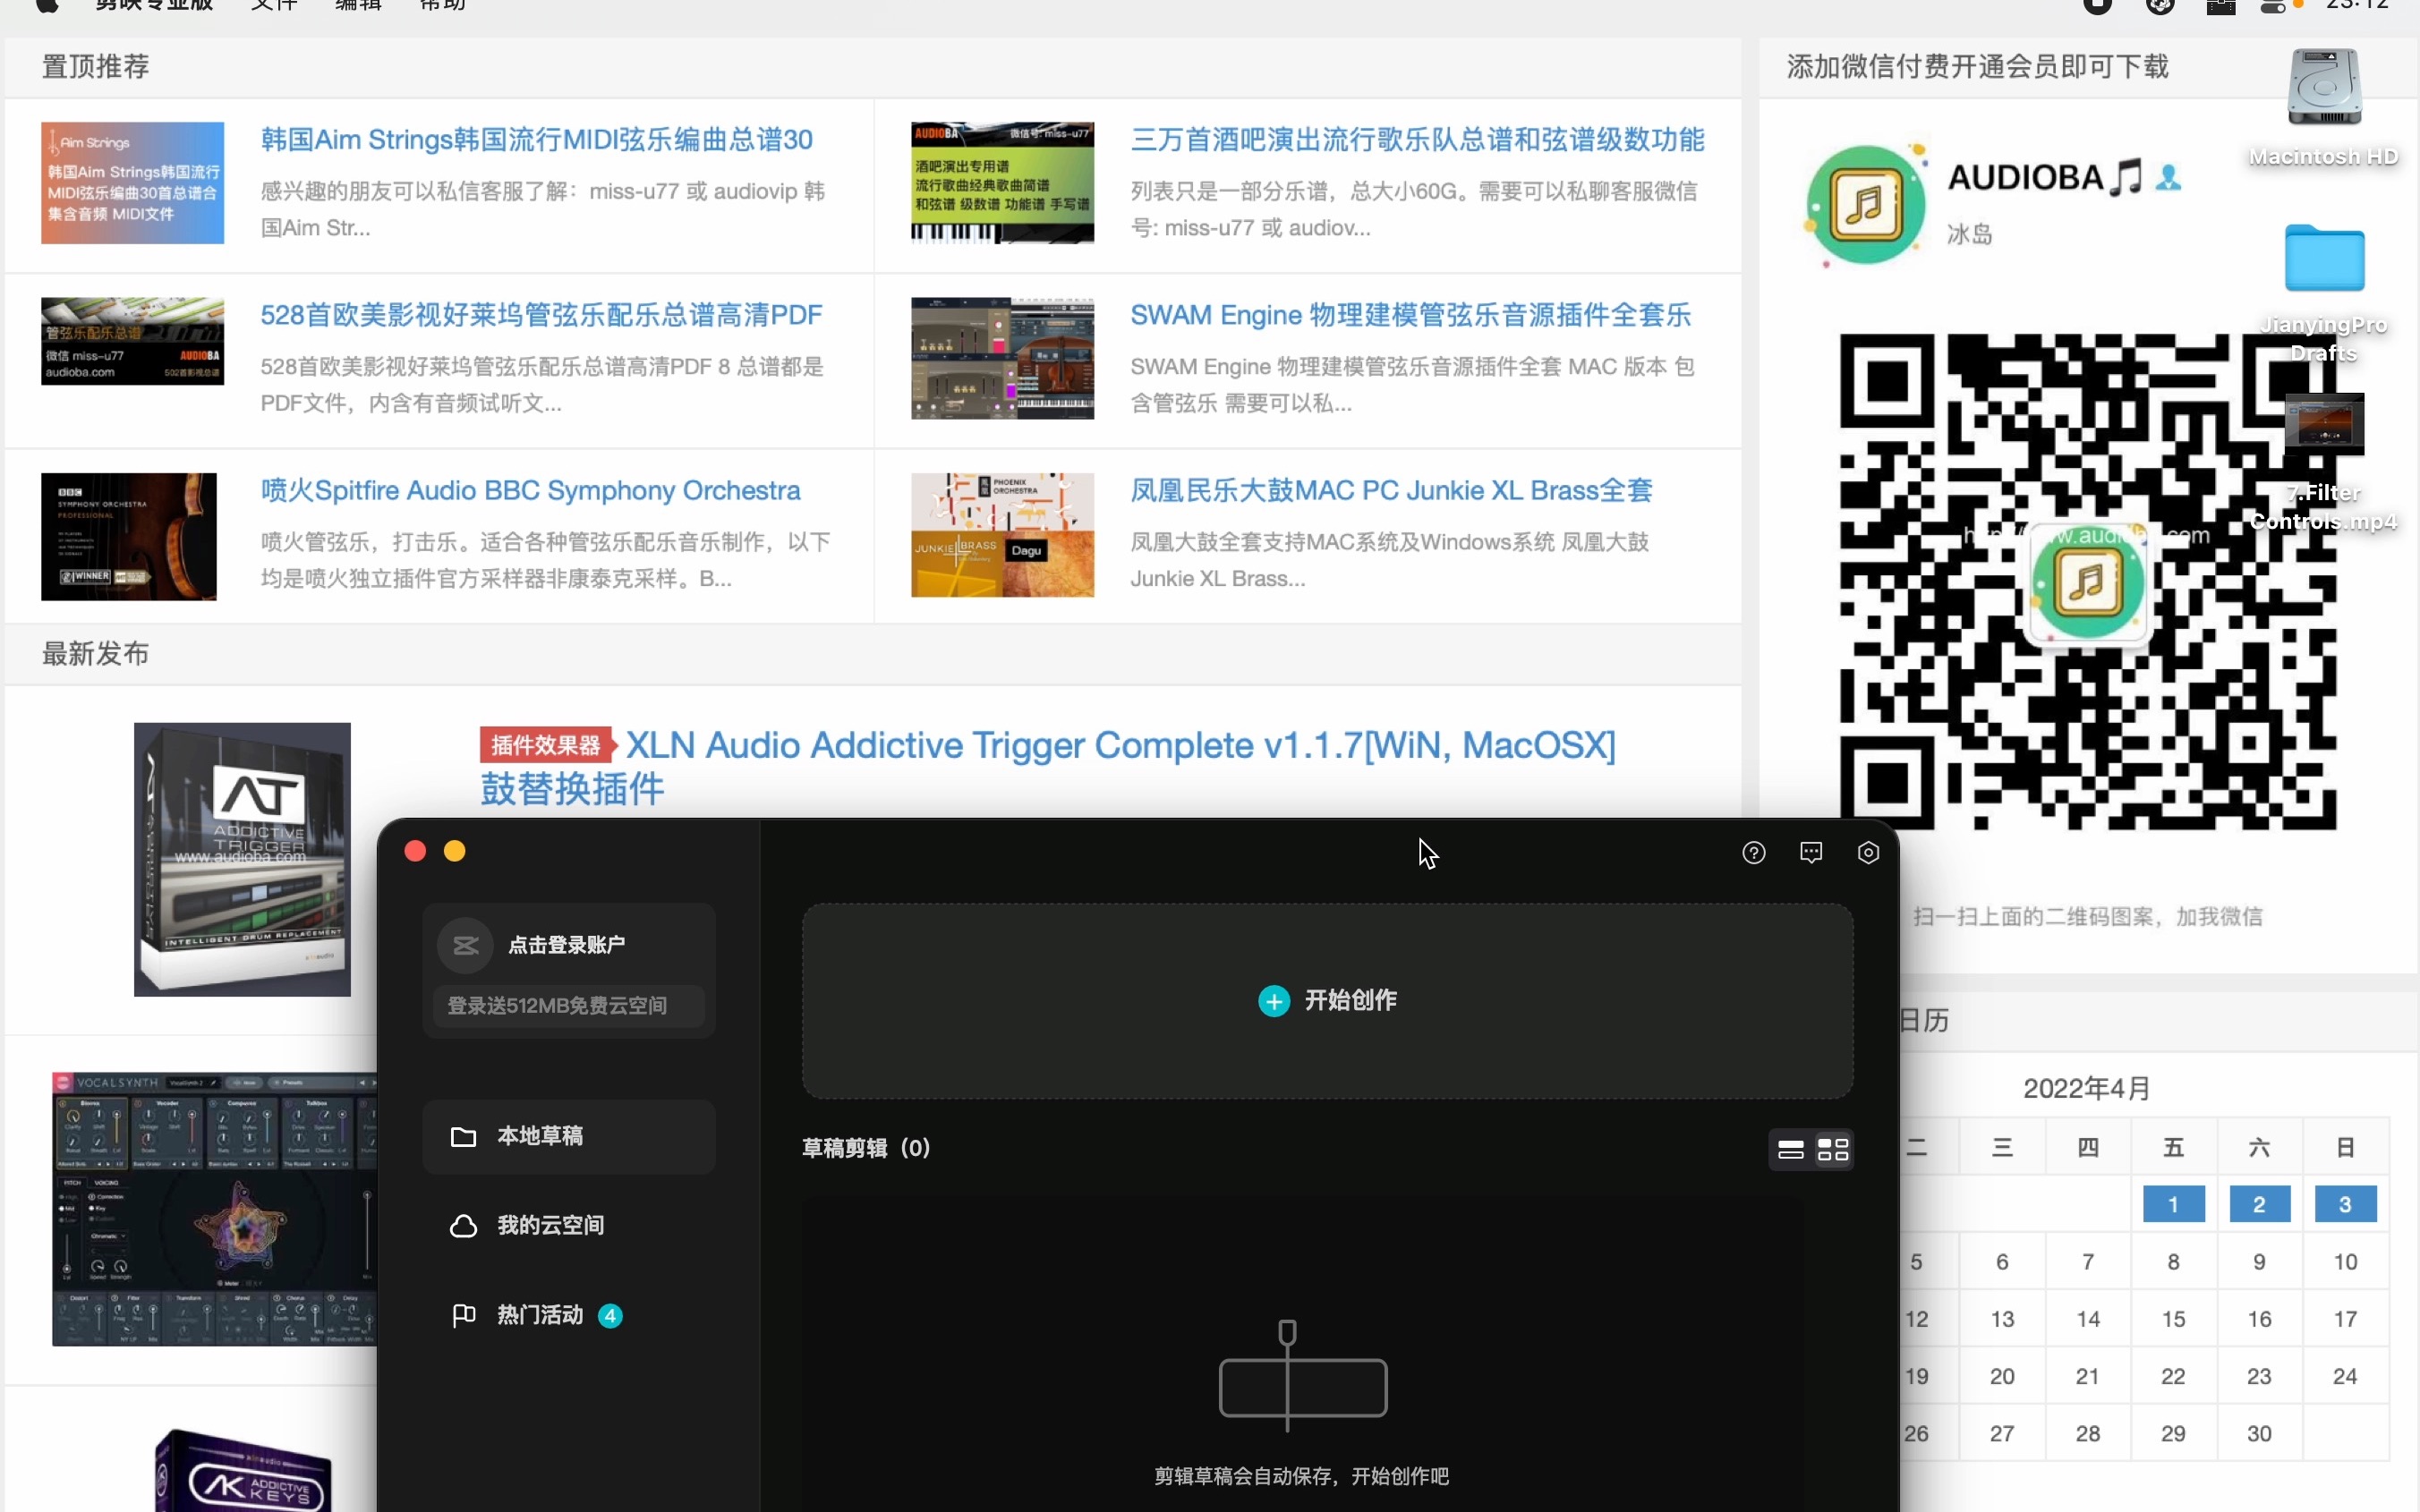Click the Addictive Trigger box thumbnail
The width and height of the screenshot is (2420, 1512).
click(x=242, y=859)
